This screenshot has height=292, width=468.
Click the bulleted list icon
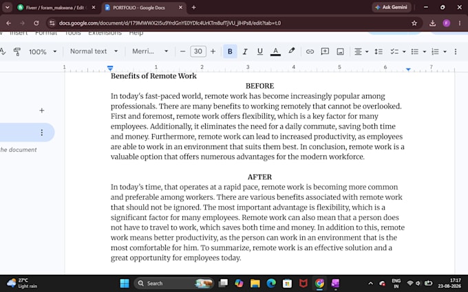point(415,52)
